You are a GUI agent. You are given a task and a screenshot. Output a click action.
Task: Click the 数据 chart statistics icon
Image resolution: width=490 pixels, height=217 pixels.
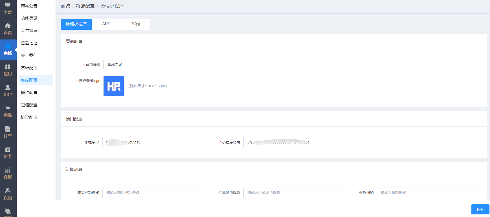(x=8, y=170)
